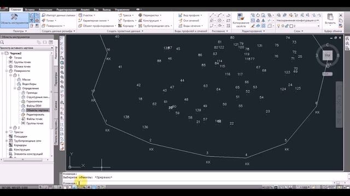Select Границы tree item
This screenshot has width=350, height=196.
32,93
